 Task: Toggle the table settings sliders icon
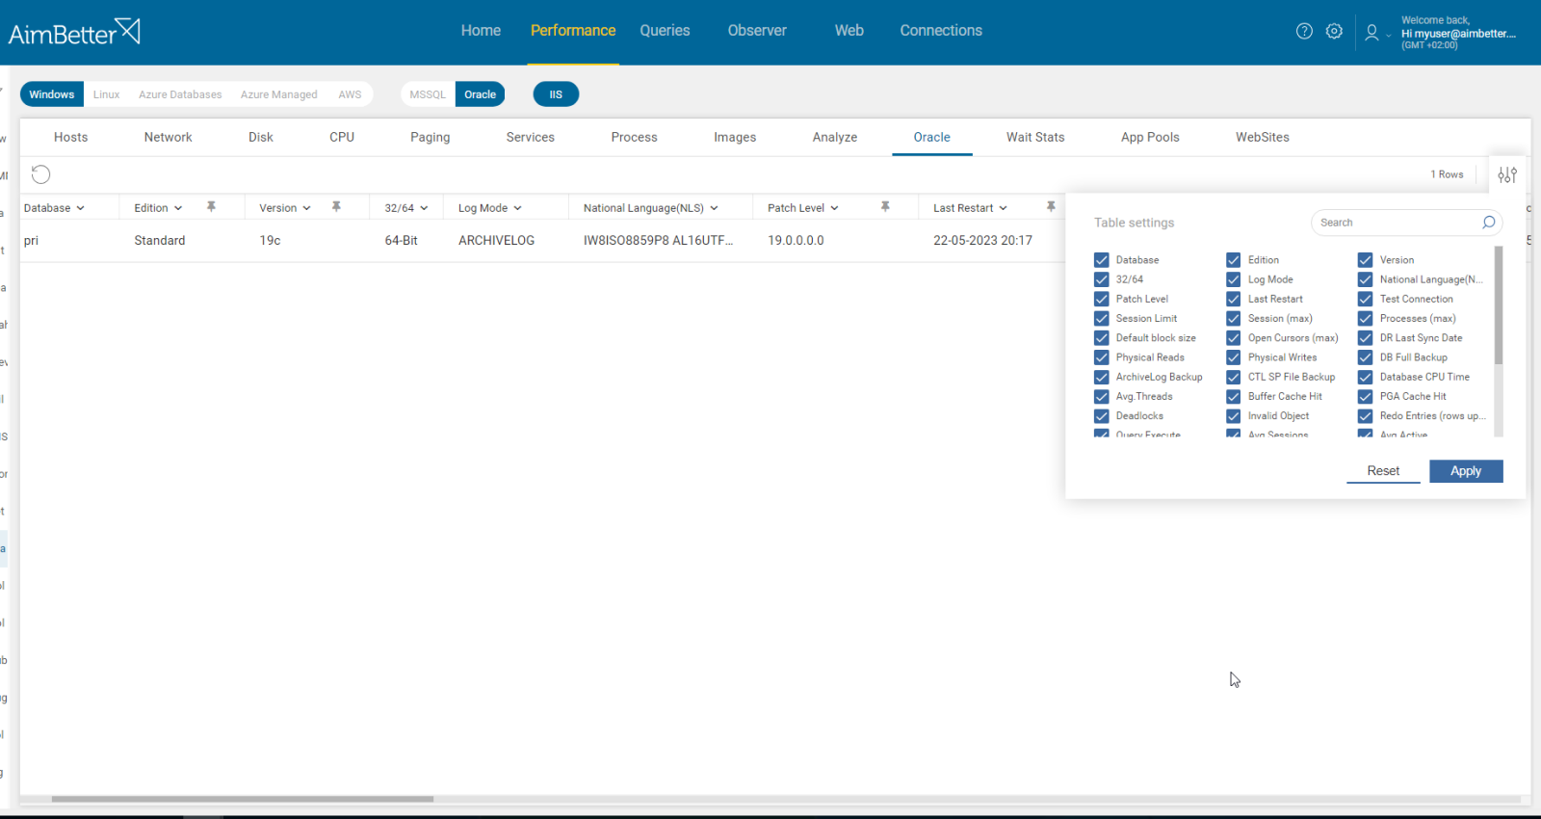pos(1507,174)
